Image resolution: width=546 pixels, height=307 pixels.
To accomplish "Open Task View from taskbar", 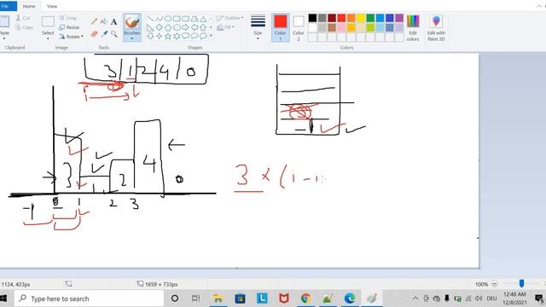I will (196, 298).
